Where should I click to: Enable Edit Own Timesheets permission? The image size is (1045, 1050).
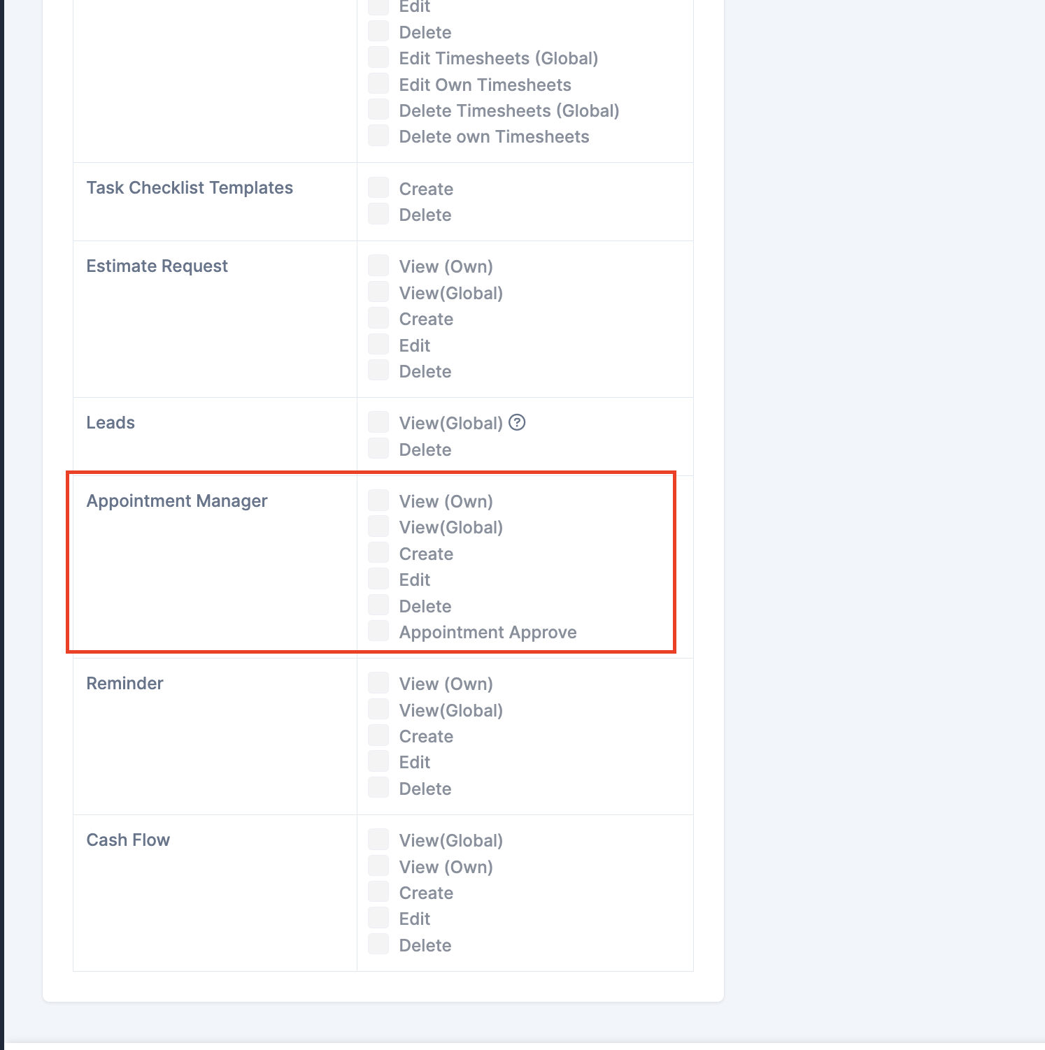pos(378,83)
